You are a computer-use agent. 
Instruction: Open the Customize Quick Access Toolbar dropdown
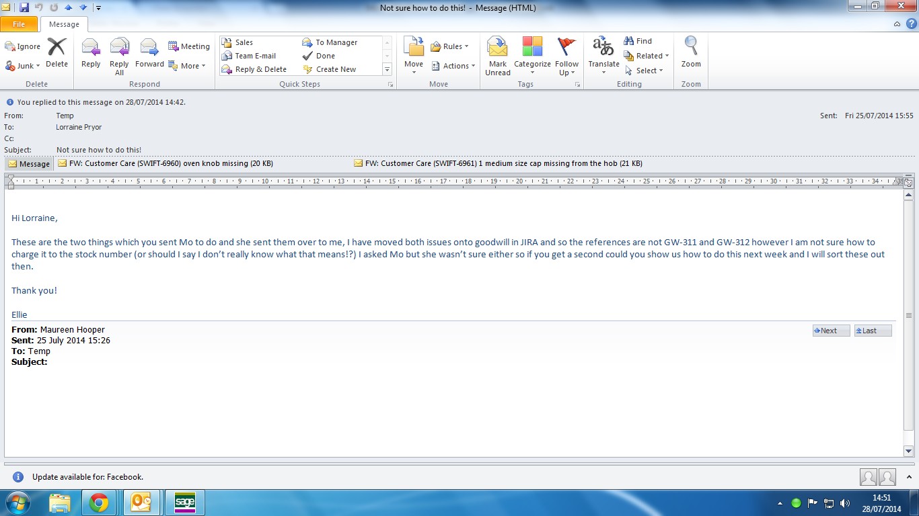[x=98, y=8]
